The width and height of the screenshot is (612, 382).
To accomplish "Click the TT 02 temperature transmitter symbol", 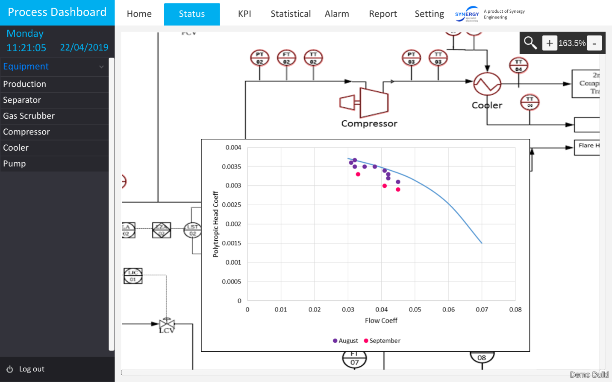I will (x=313, y=58).
